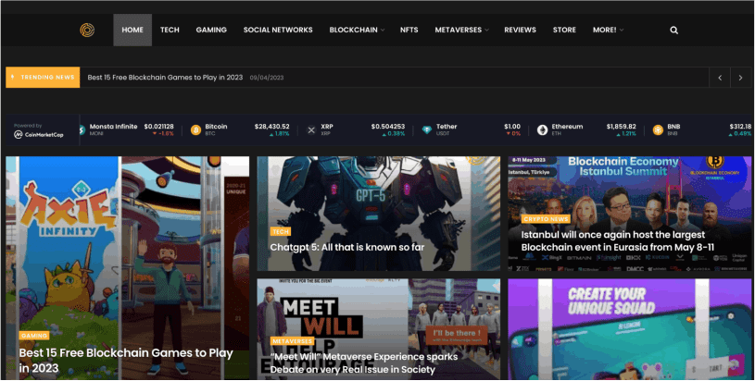Open trending headline about Free Blockchain Games
Screen dimensions: 755x381
165,78
